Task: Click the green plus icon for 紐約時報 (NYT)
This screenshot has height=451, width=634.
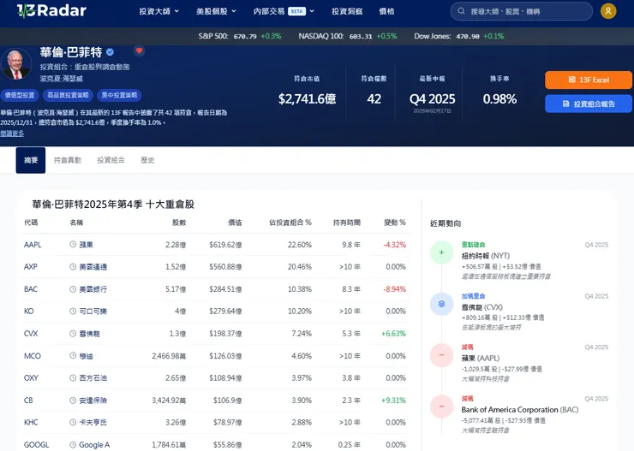Action: (441, 252)
